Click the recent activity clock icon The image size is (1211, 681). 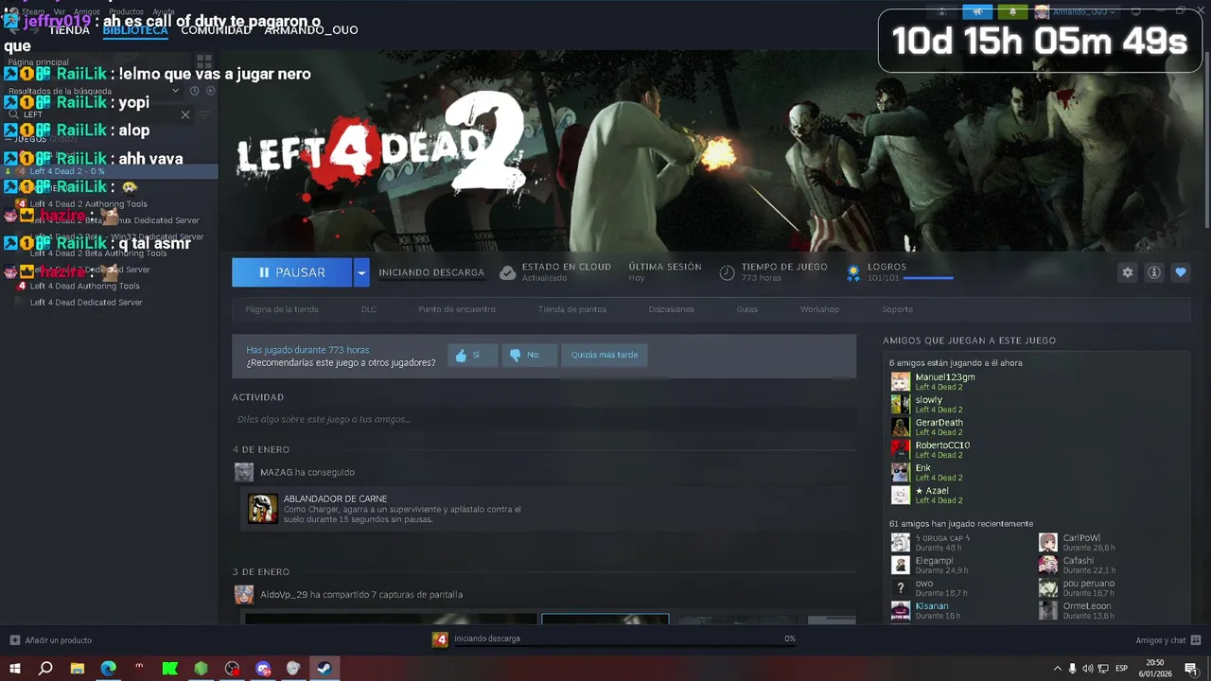(194, 91)
